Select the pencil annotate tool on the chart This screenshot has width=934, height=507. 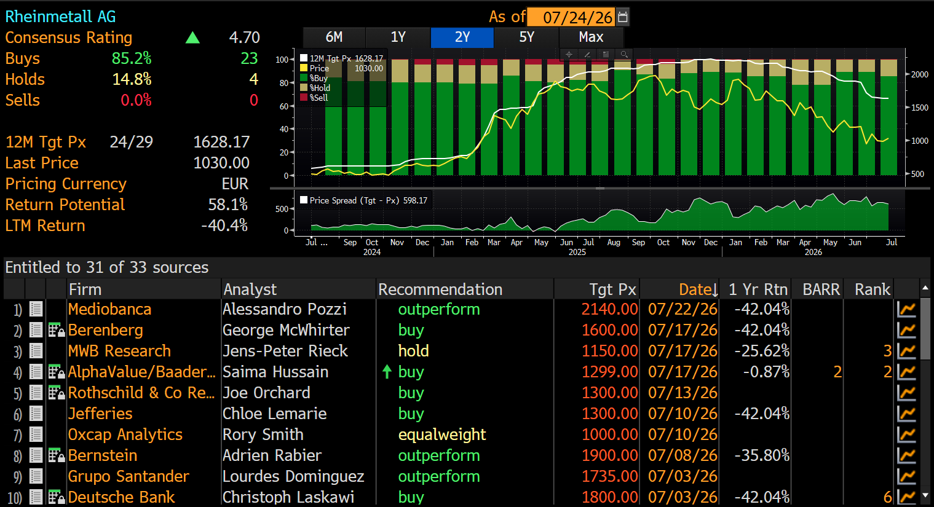[x=587, y=54]
